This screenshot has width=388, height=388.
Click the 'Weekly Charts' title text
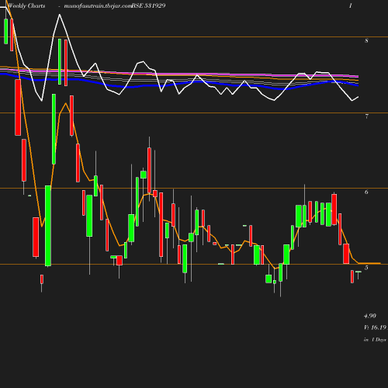coord(26,5)
